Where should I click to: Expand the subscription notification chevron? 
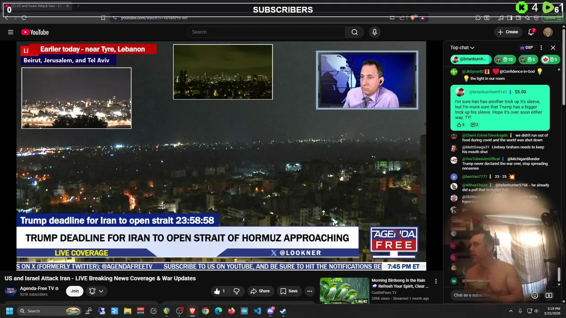point(101,291)
